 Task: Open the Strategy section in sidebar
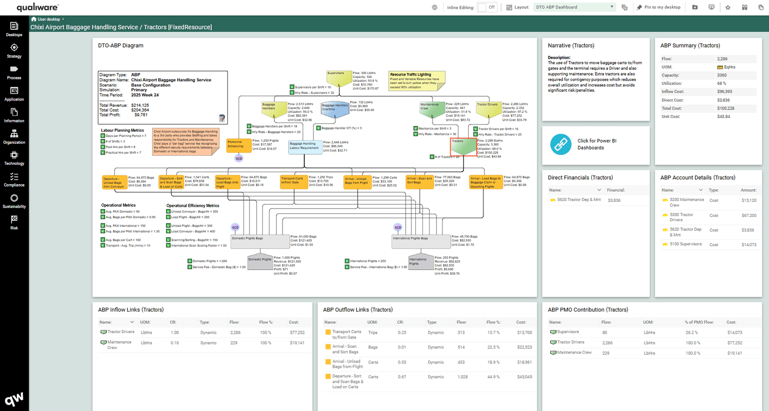click(x=14, y=50)
